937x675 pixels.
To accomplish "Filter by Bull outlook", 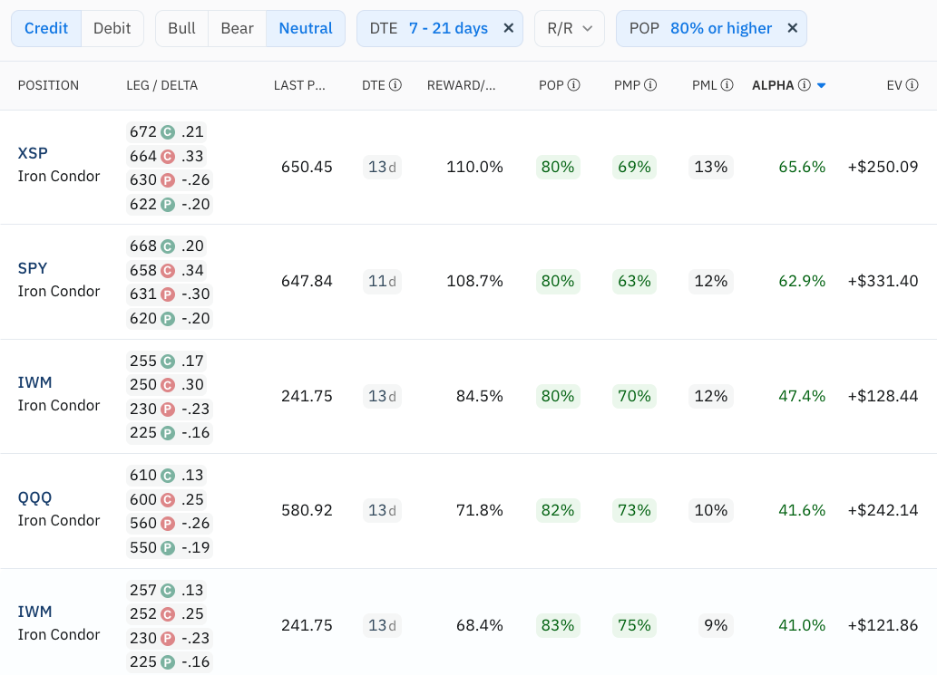I will (x=181, y=28).
